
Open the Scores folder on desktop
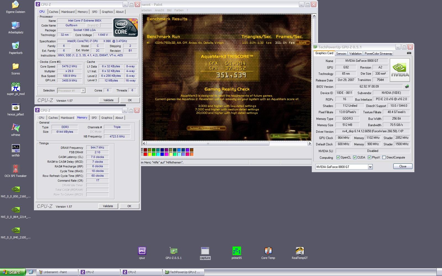click(15, 69)
